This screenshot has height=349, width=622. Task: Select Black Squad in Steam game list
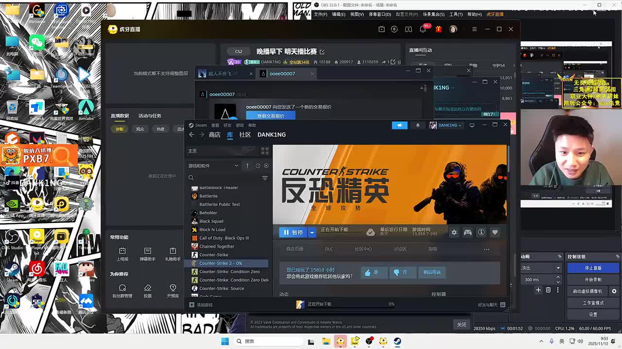pos(211,221)
